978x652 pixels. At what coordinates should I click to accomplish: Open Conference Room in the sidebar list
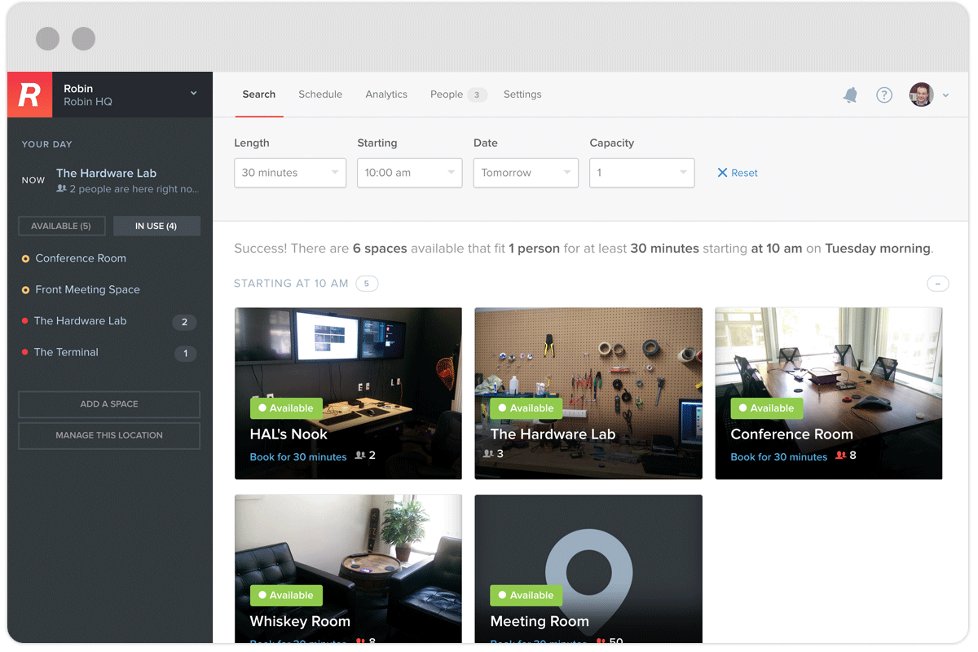tap(81, 258)
